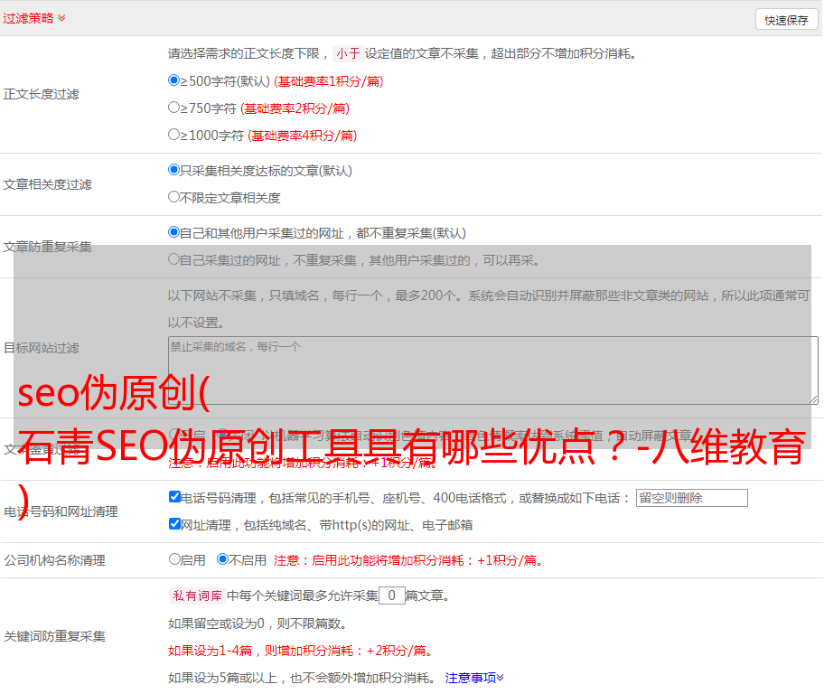This screenshot has width=824, height=694.
Task: Click the red (基础费率1积分/篇) note
Action: tap(329, 81)
